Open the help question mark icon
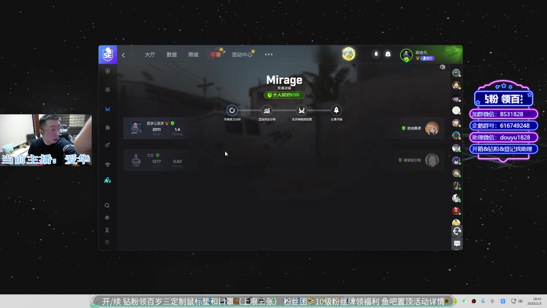Viewport: 547px width, 308px height. 107,243
